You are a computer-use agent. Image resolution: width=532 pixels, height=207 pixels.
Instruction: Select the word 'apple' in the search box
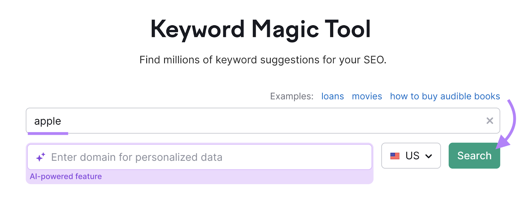47,121
